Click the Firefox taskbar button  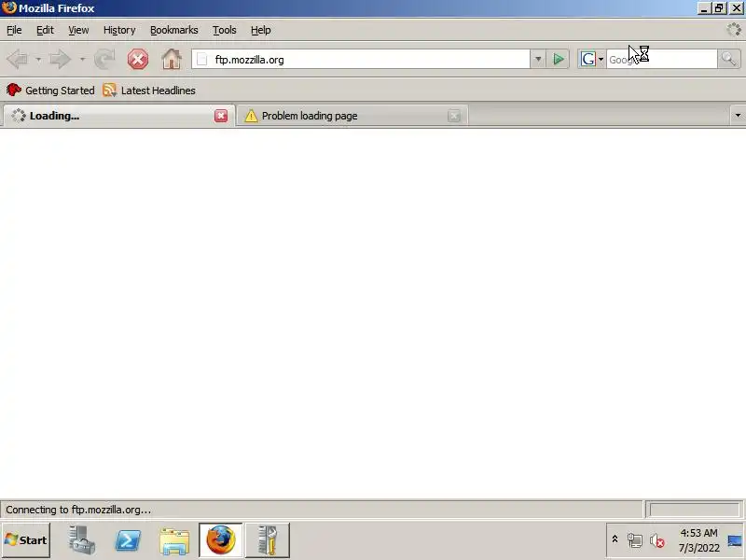221,540
